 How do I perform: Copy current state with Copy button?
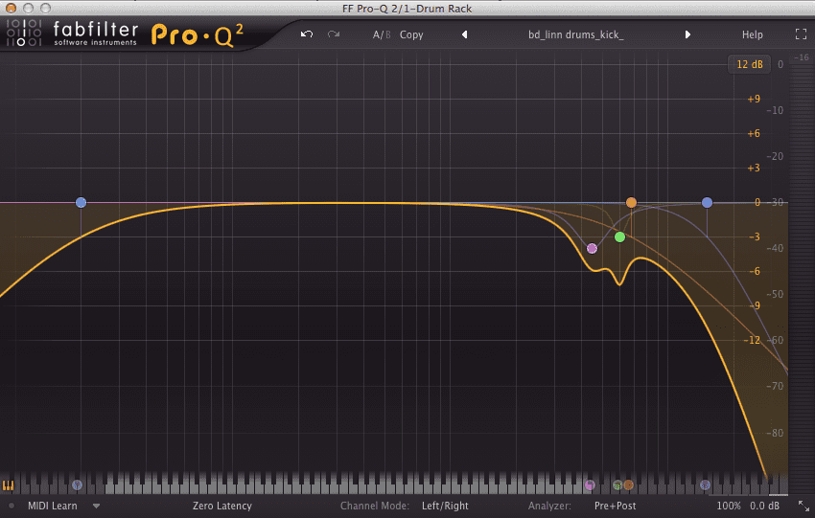pos(411,34)
